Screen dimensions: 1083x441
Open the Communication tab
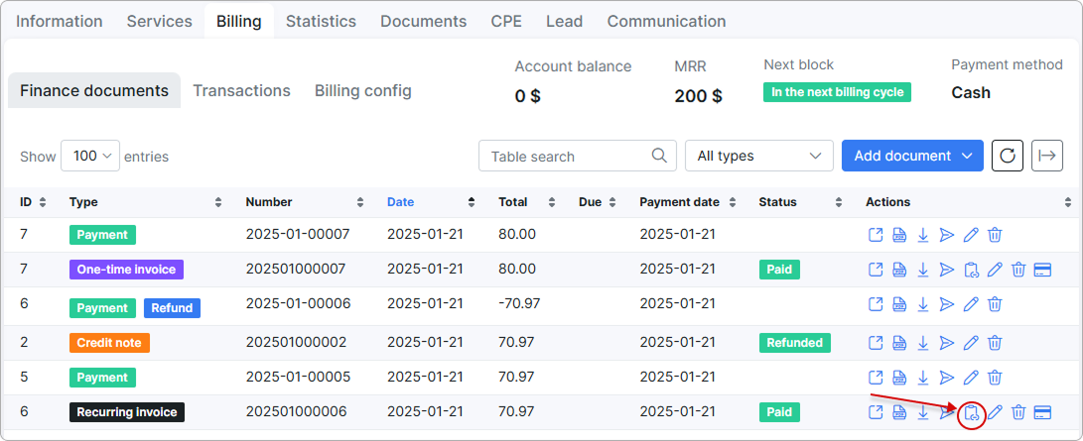tap(666, 22)
